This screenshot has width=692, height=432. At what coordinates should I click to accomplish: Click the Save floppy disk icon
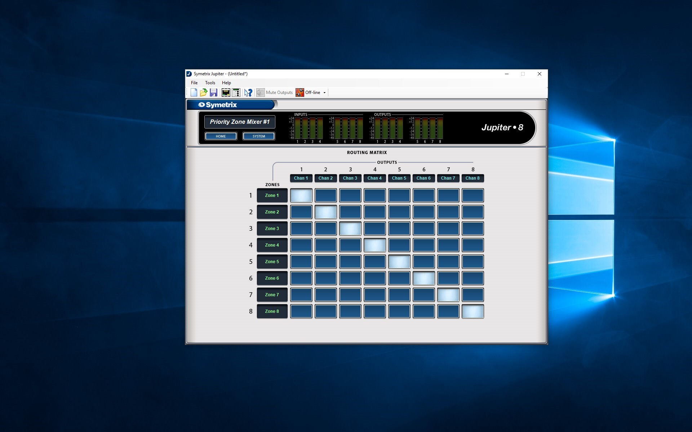[x=213, y=93]
